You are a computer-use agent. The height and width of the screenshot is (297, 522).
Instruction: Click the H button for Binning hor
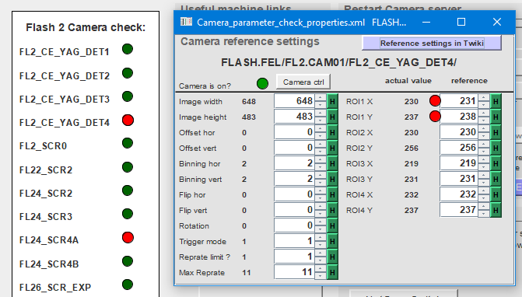[332, 163]
